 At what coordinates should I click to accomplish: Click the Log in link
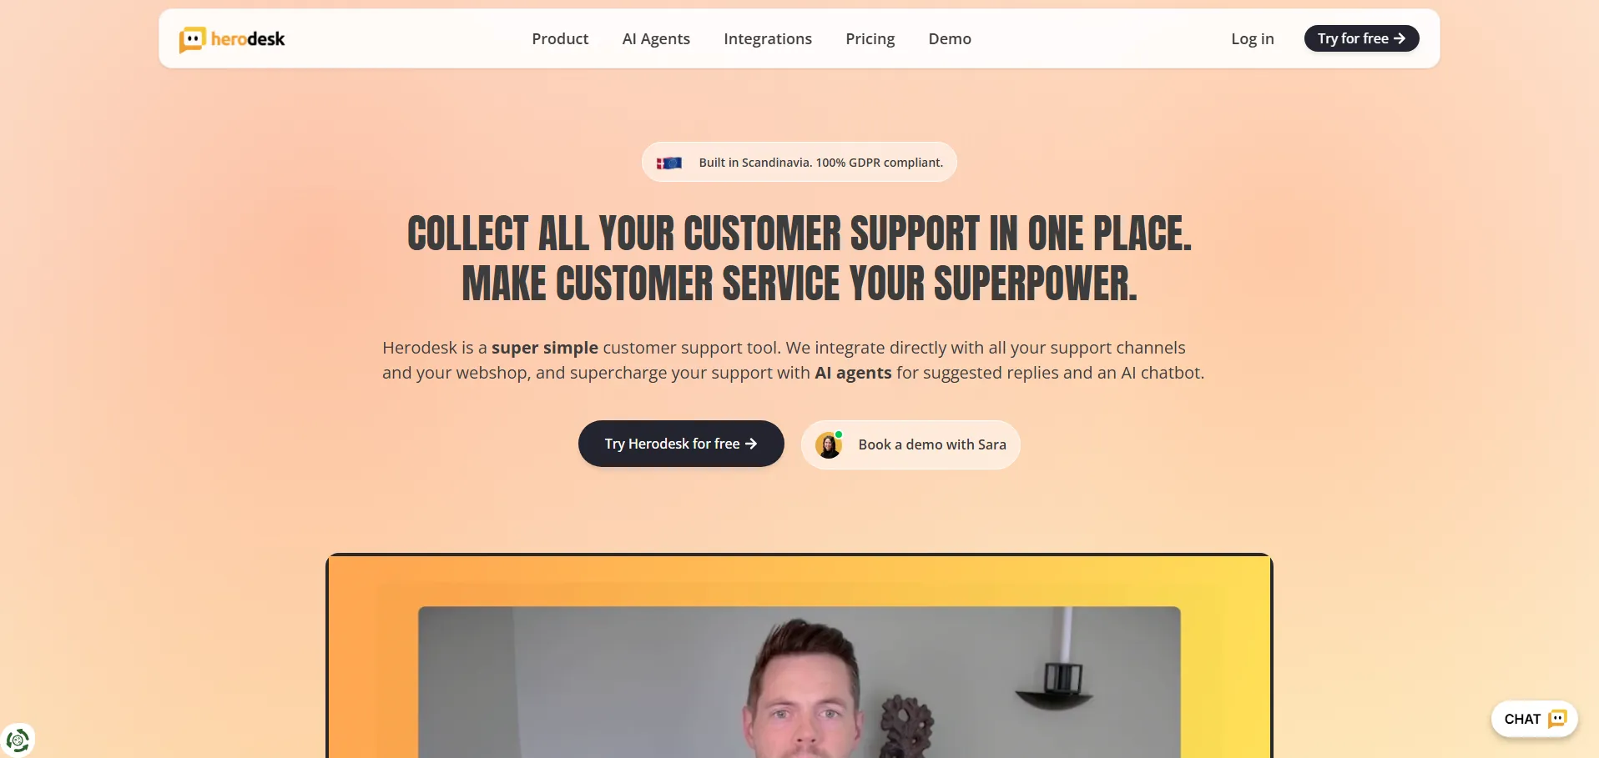coord(1253,38)
